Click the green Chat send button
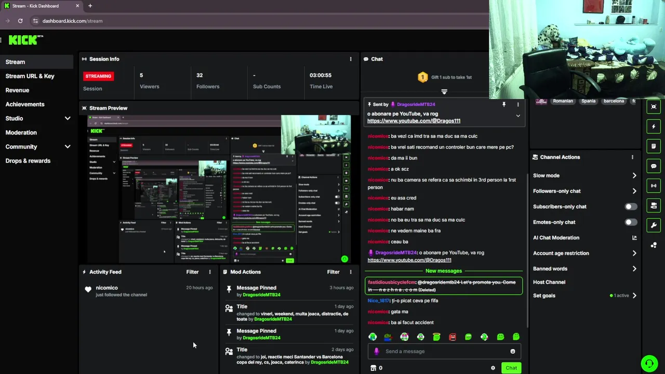Viewport: 665px width, 374px height. point(511,368)
